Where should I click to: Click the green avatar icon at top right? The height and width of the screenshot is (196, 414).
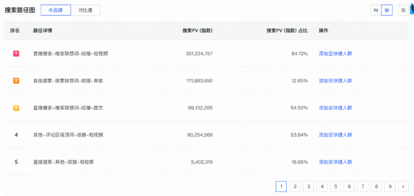pyautogui.click(x=412, y=9)
